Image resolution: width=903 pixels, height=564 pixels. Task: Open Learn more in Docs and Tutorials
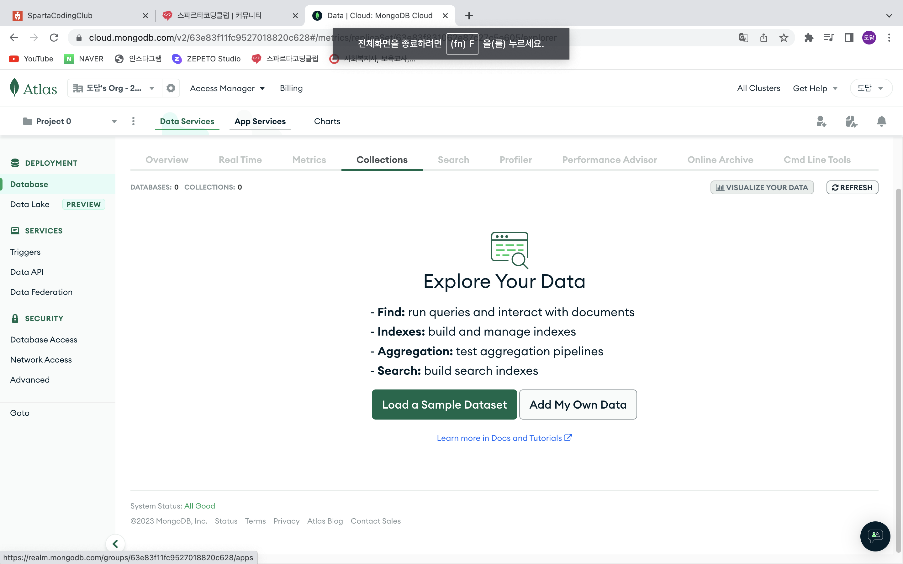(504, 438)
